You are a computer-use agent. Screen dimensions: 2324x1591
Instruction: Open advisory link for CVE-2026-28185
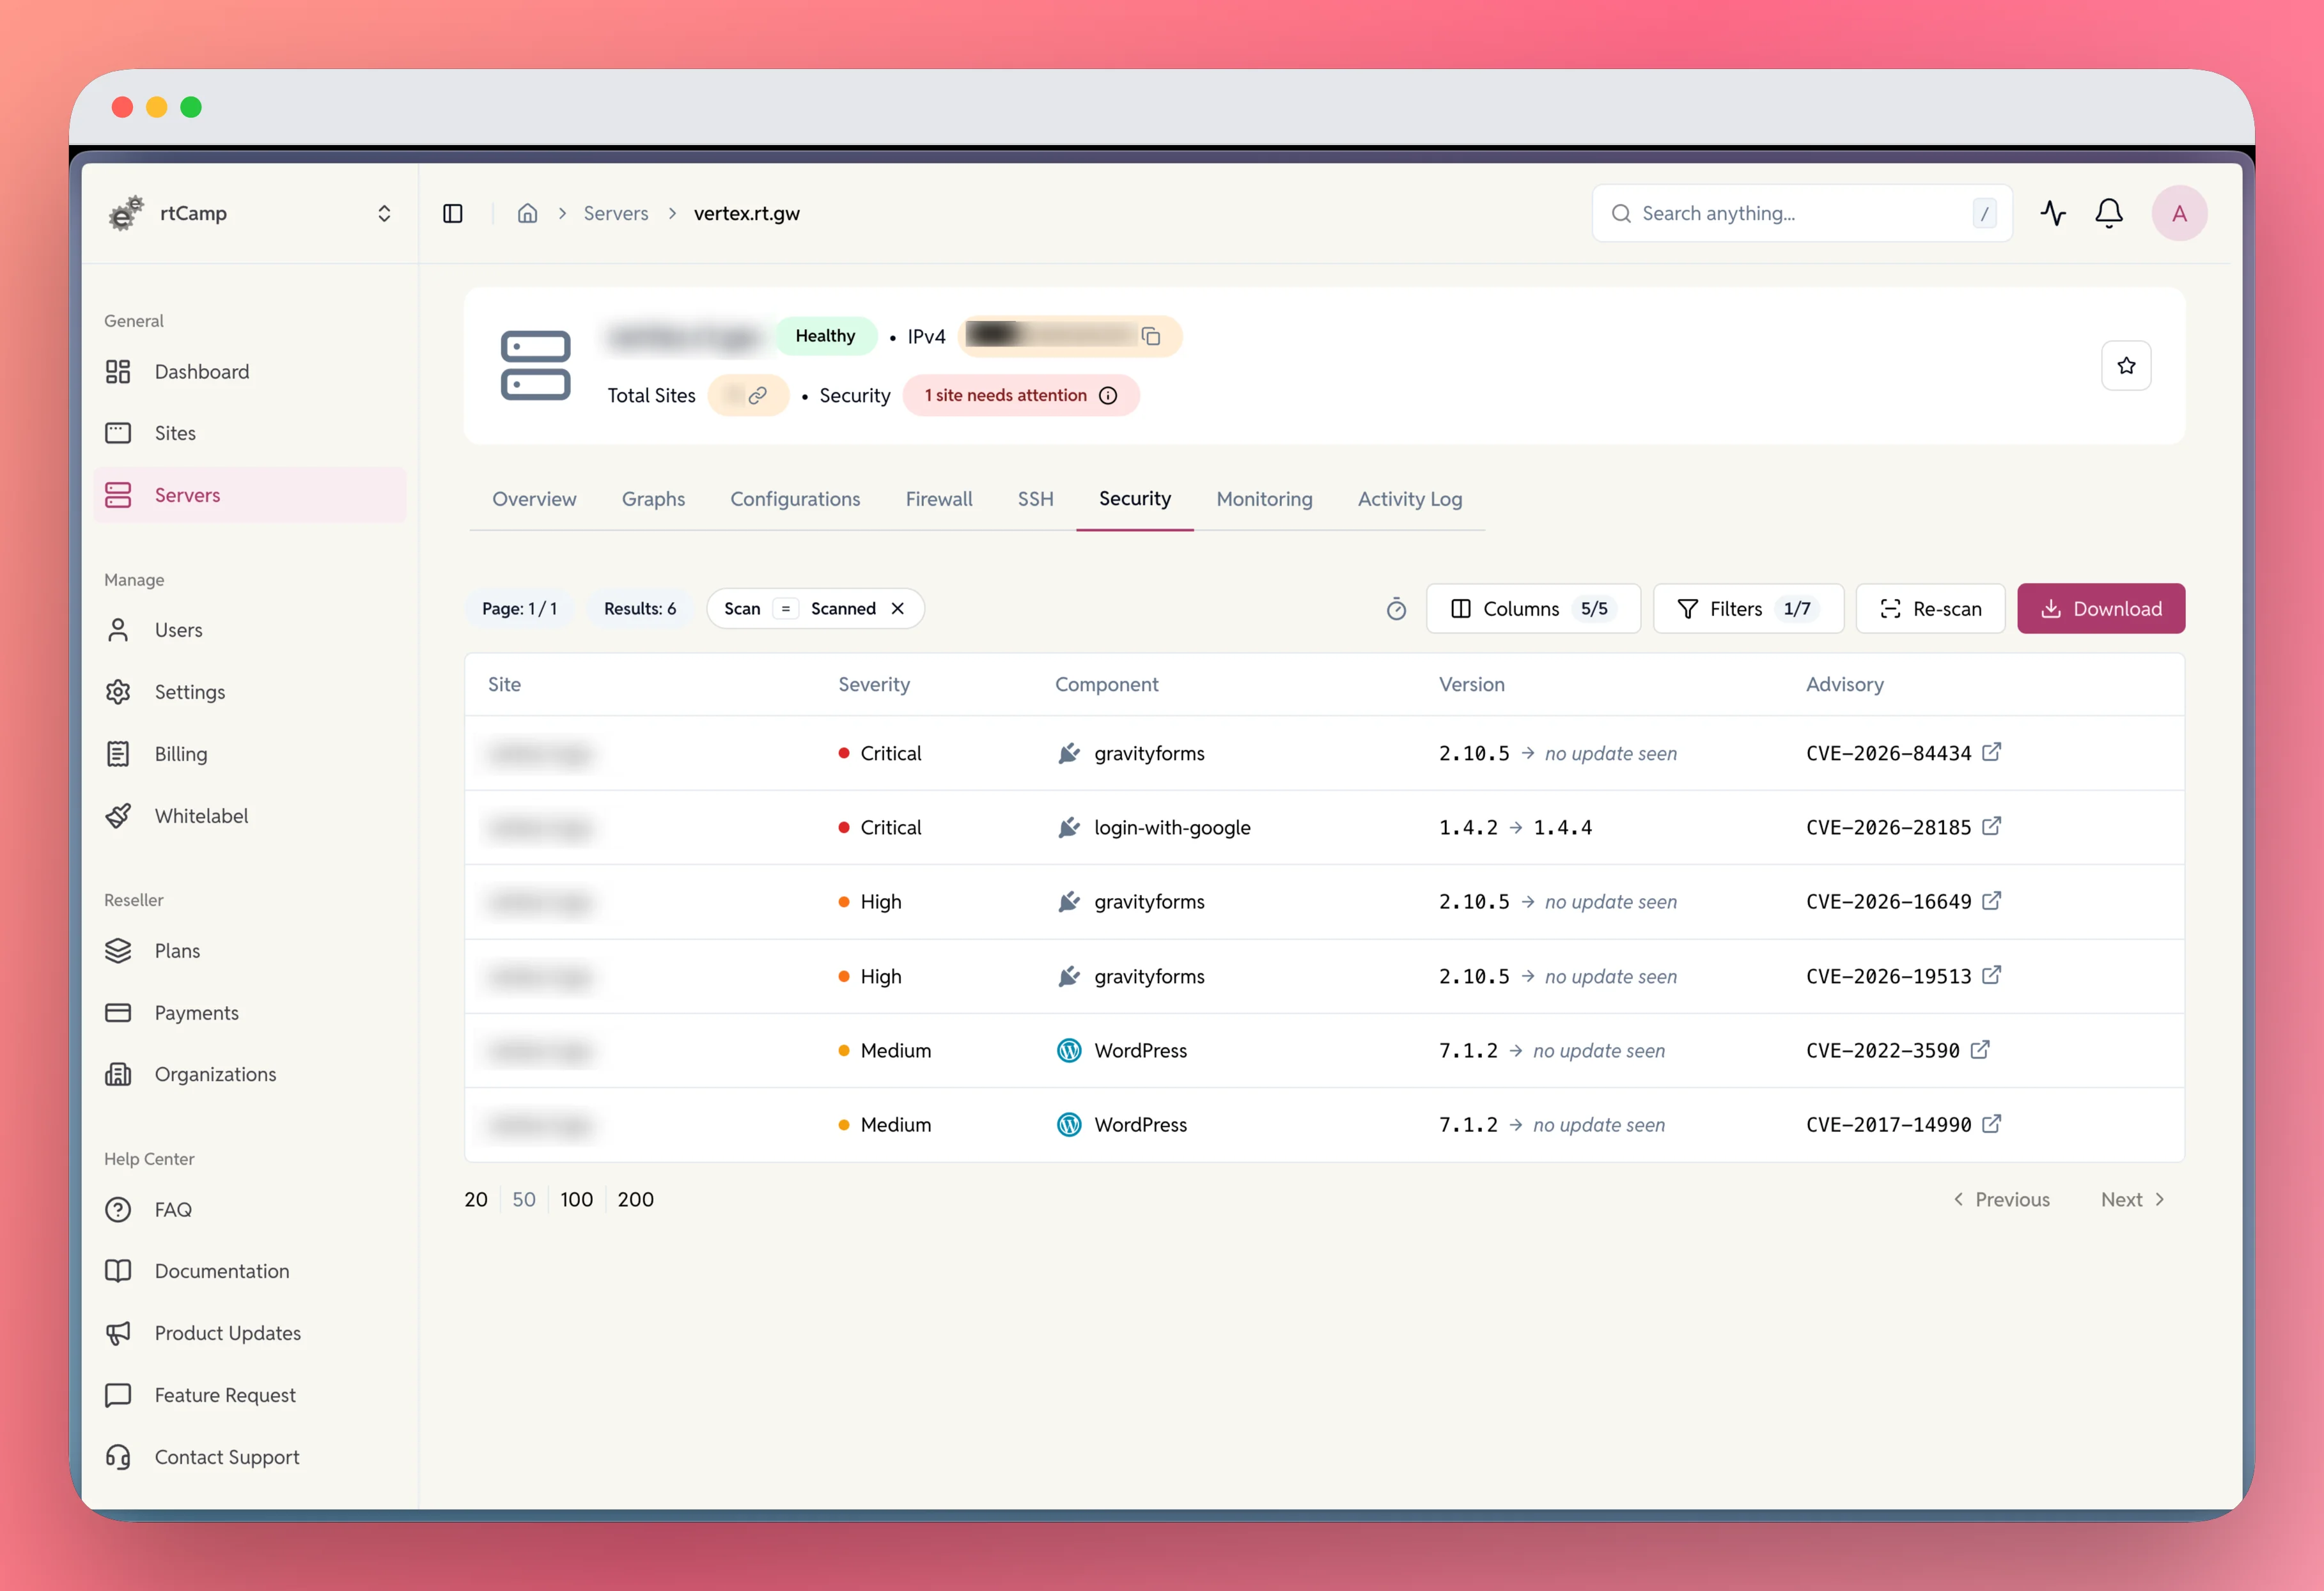(1991, 827)
